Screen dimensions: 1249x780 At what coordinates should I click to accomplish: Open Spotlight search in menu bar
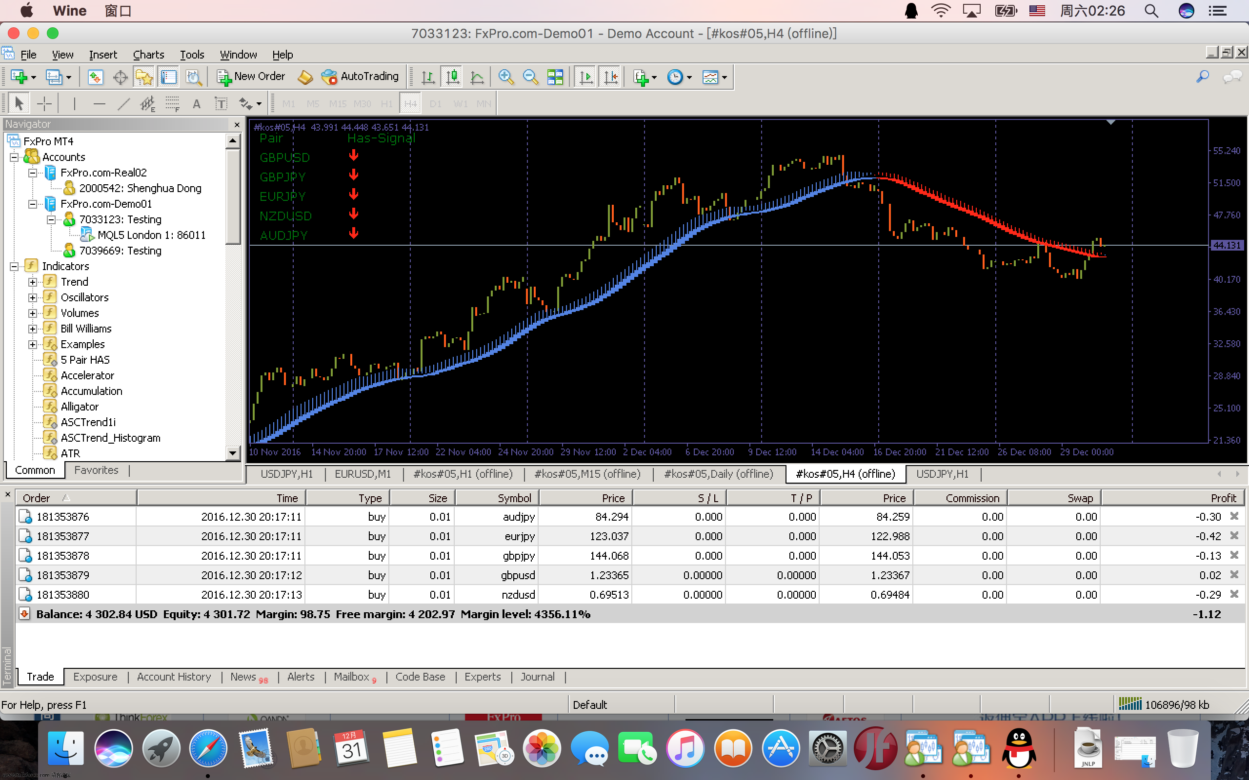(x=1151, y=11)
